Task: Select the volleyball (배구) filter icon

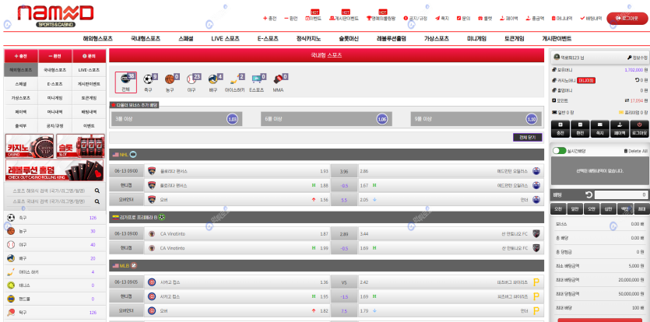Action: coord(213,80)
